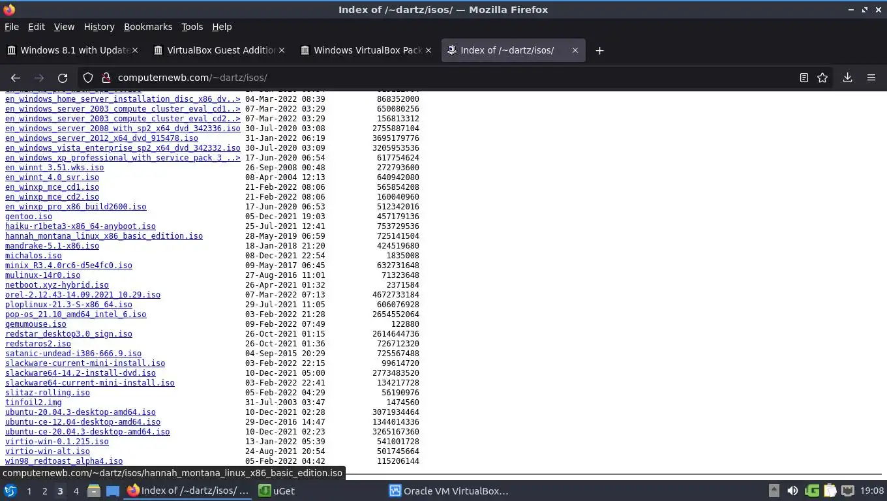Open orel-2.12.43-14.09.2021_10.29.iso link
The image size is (887, 501).
coord(83,295)
